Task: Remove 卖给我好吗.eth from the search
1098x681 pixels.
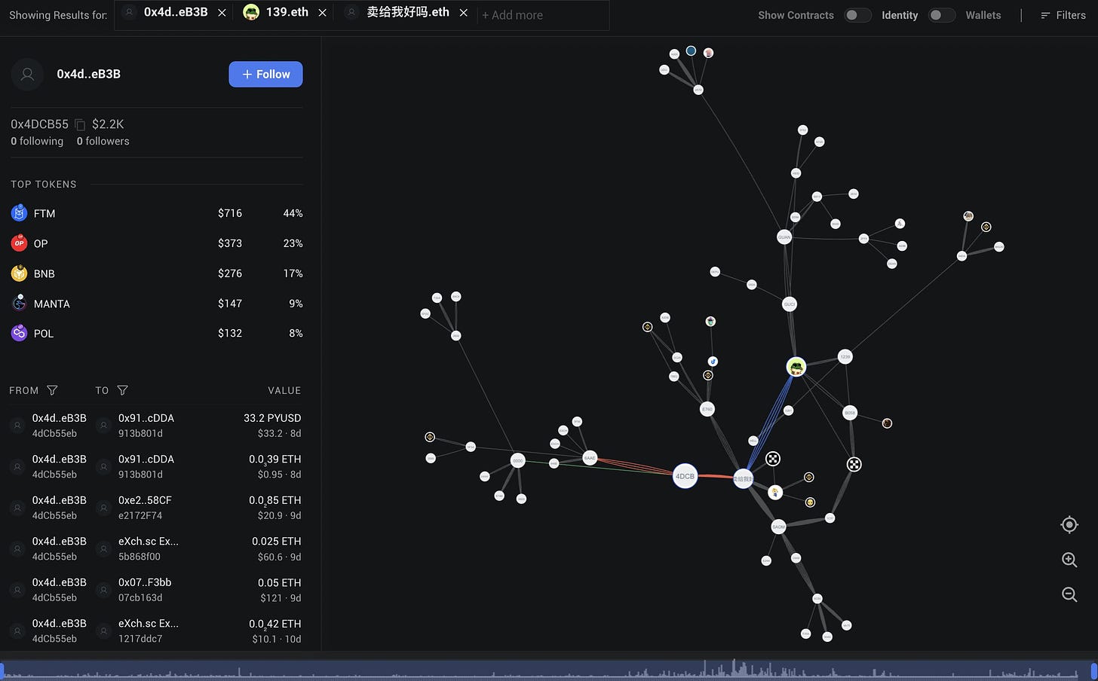Action: 464,14
